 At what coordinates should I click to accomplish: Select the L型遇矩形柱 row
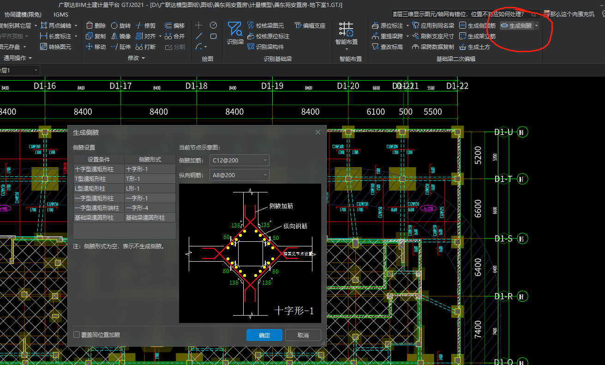click(124, 189)
